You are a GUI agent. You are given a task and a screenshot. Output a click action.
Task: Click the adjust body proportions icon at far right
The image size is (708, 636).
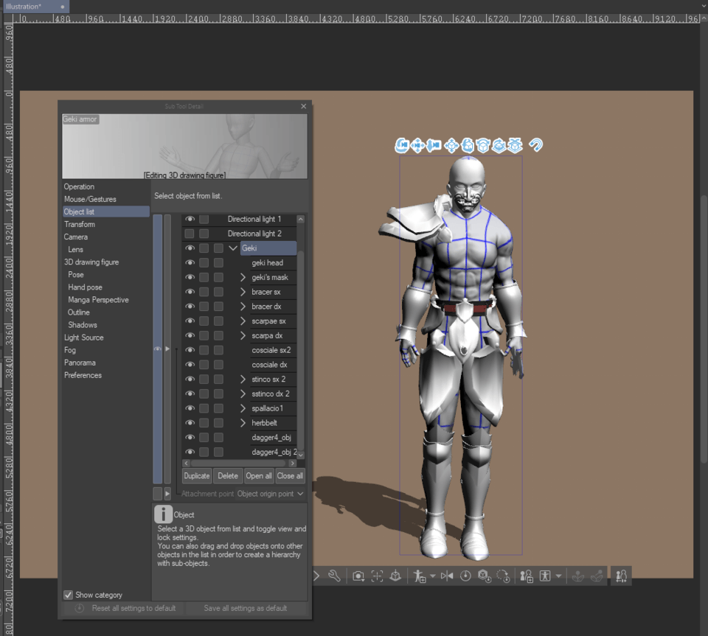(621, 576)
